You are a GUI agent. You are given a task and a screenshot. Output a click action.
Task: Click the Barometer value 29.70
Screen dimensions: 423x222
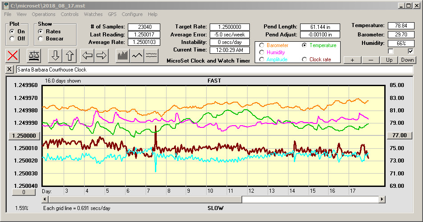tap(401, 35)
